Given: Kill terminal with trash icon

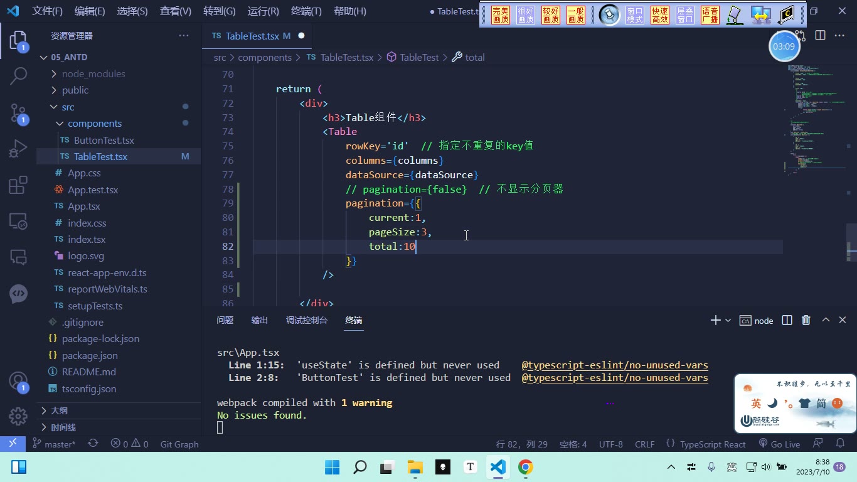Looking at the screenshot, I should click(x=806, y=320).
